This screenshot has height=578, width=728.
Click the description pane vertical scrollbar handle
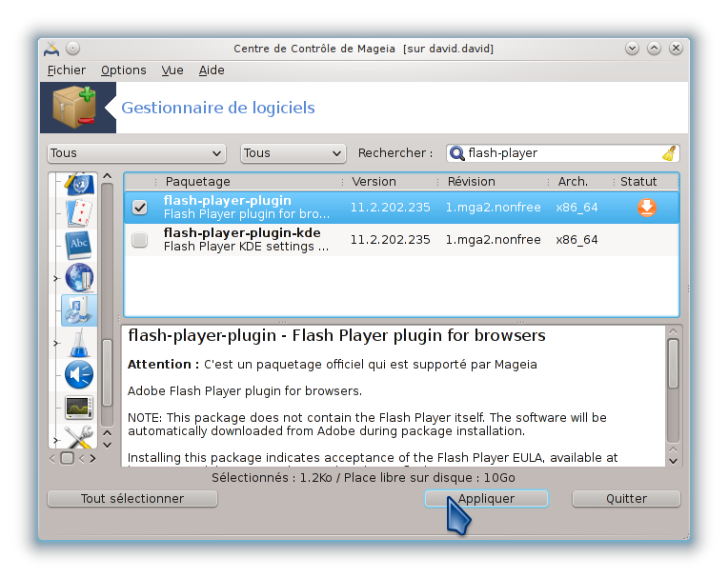coord(674,363)
